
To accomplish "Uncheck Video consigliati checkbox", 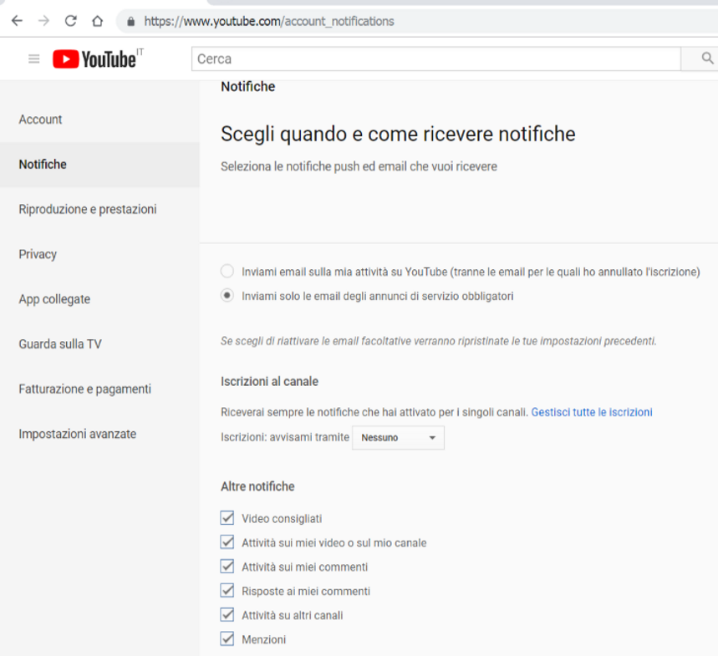I will point(227,518).
